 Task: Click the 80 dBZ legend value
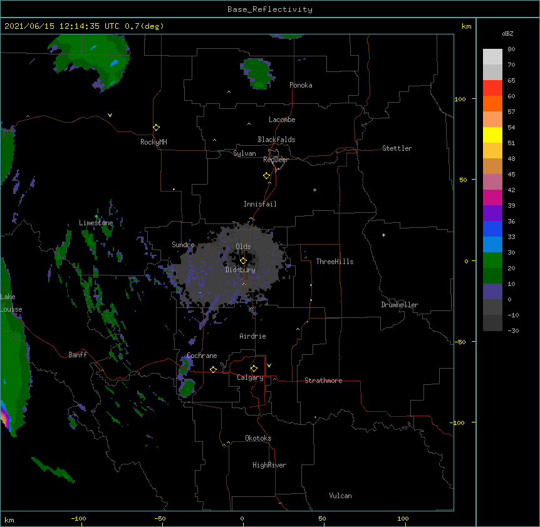[511, 49]
